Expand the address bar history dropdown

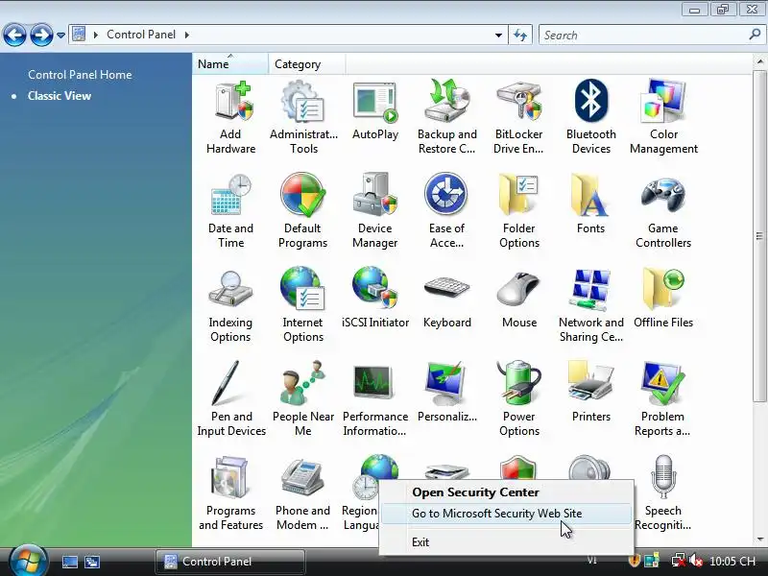(498, 36)
